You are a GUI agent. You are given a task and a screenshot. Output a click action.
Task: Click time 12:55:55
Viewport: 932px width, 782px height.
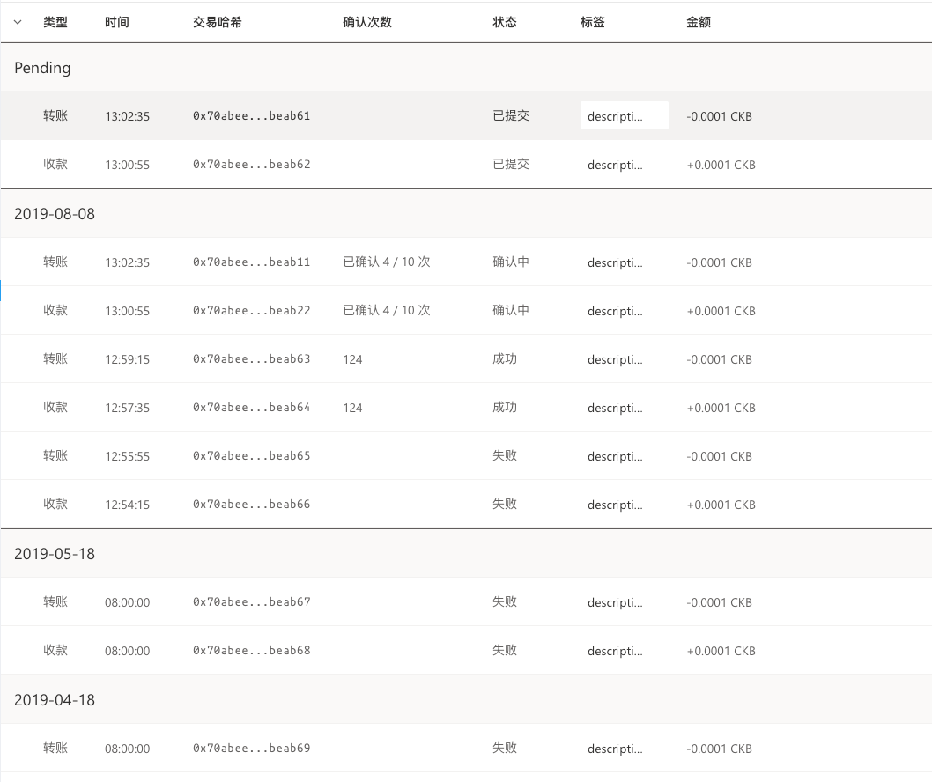pyautogui.click(x=127, y=456)
